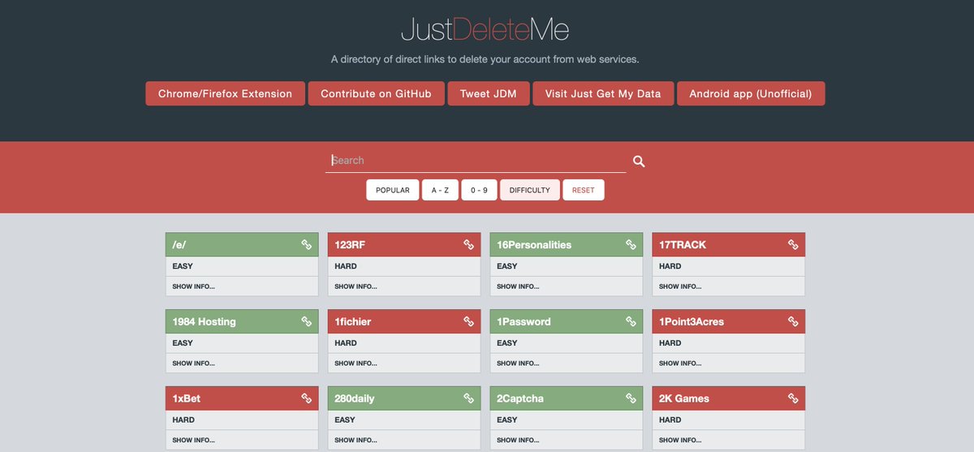Open the link icon on 280daily card
Image resolution: width=974 pixels, height=452 pixels.
[469, 398]
